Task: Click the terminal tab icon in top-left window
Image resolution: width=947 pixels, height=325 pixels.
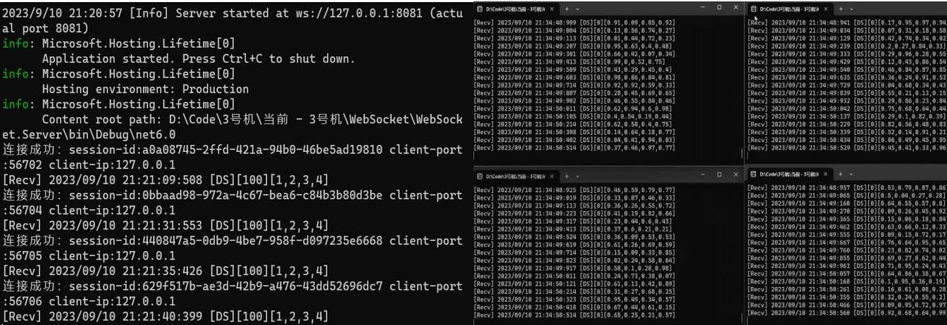Action: [x=480, y=8]
